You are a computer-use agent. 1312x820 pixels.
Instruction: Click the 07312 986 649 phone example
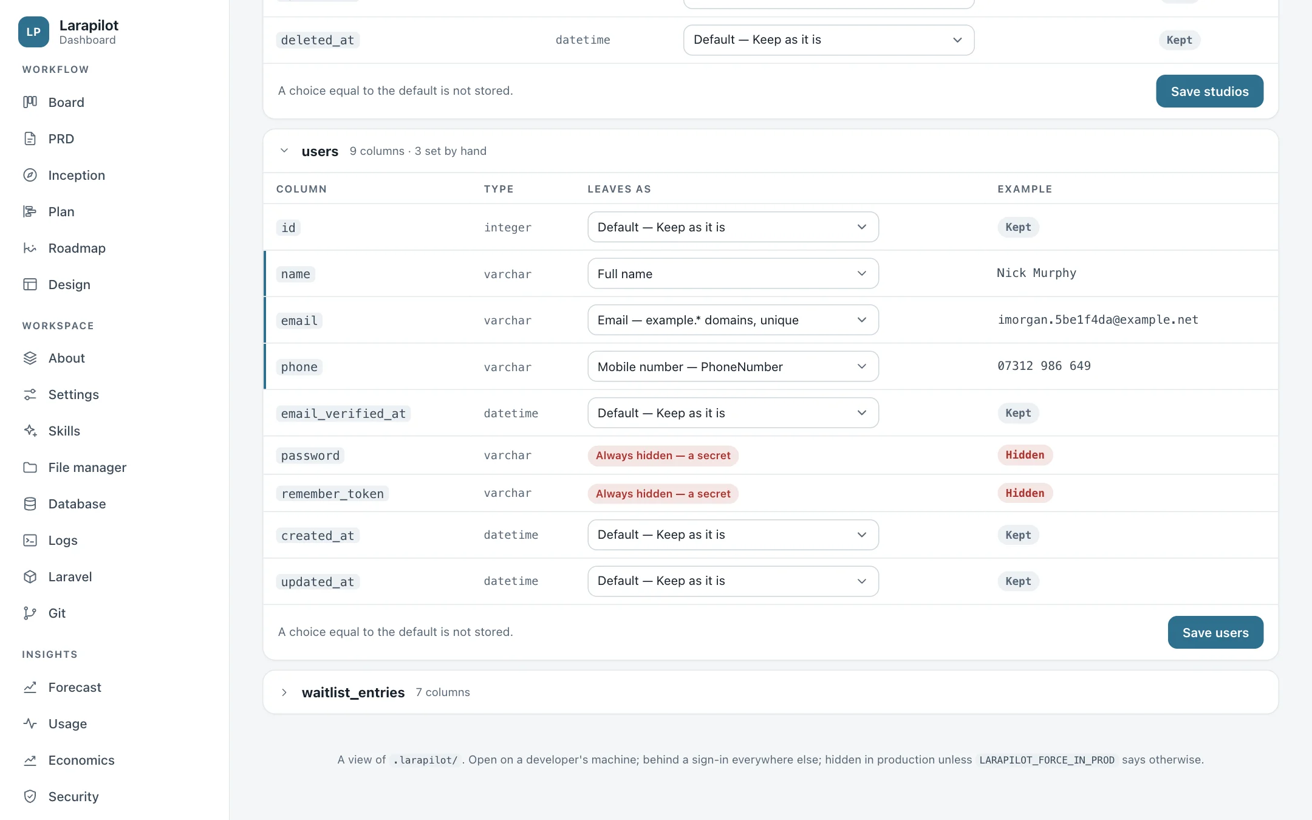[x=1044, y=366]
